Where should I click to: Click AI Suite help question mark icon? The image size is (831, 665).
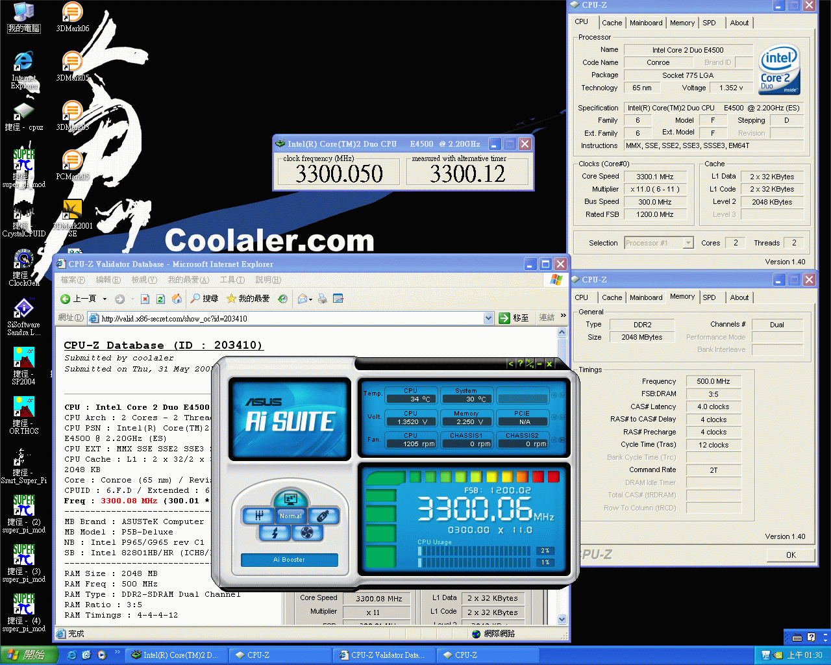click(520, 364)
